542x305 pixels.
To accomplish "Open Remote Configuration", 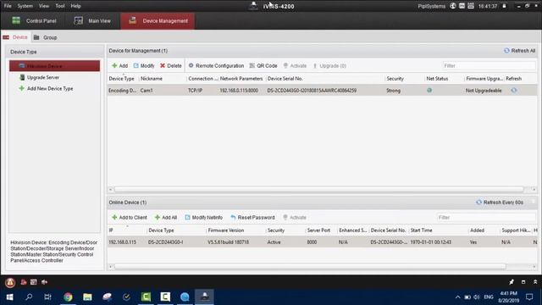I will pyautogui.click(x=216, y=66).
